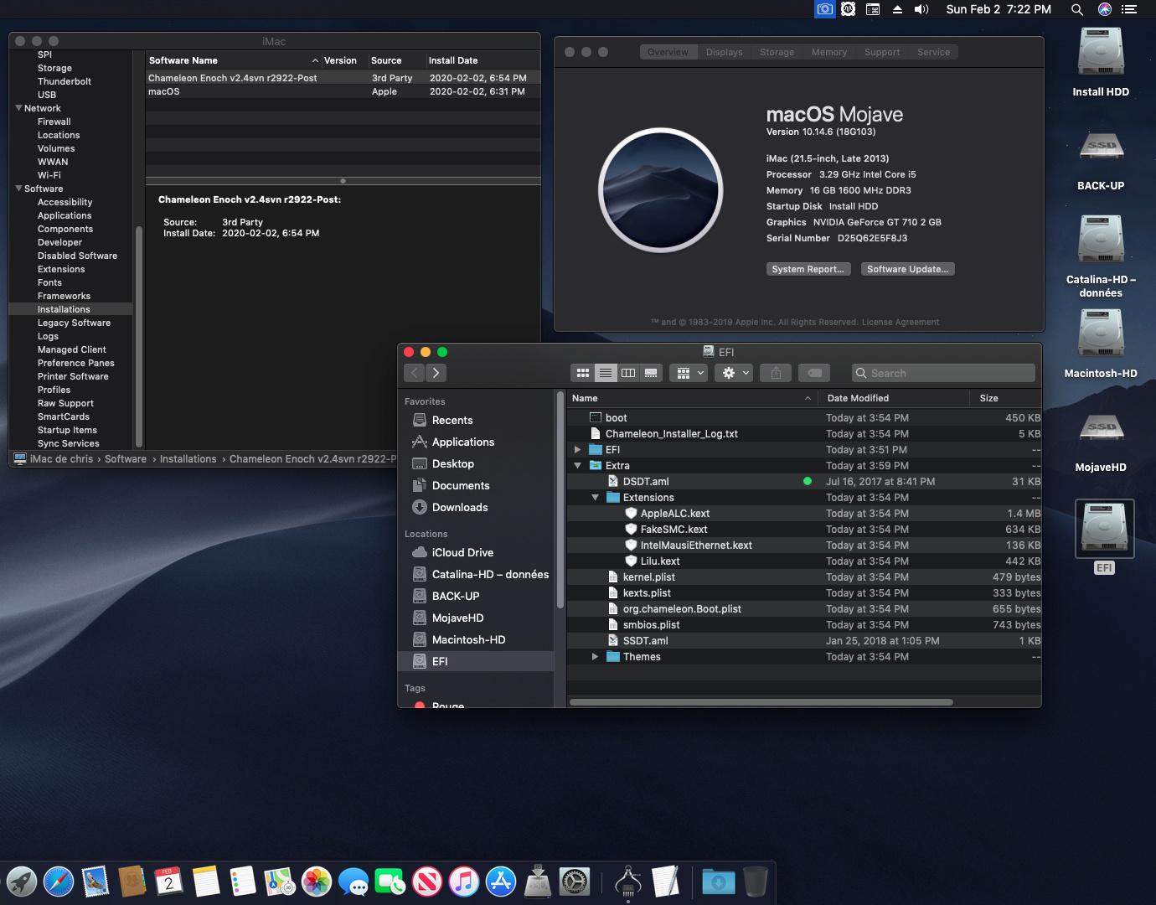Select the Overview tab
The image size is (1156, 905).
point(668,52)
